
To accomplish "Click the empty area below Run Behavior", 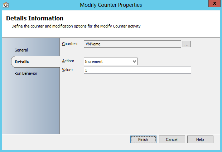I will 30,104.
